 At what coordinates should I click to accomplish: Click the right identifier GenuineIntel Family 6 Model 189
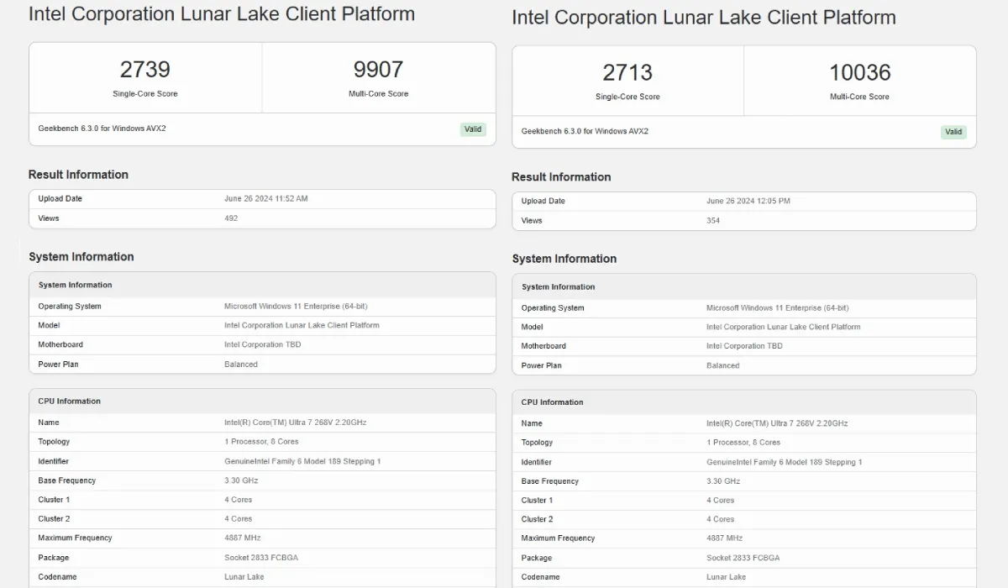(x=785, y=463)
